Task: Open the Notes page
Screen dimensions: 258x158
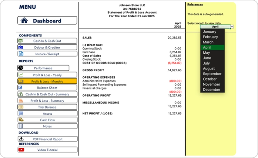Action: pos(47,126)
